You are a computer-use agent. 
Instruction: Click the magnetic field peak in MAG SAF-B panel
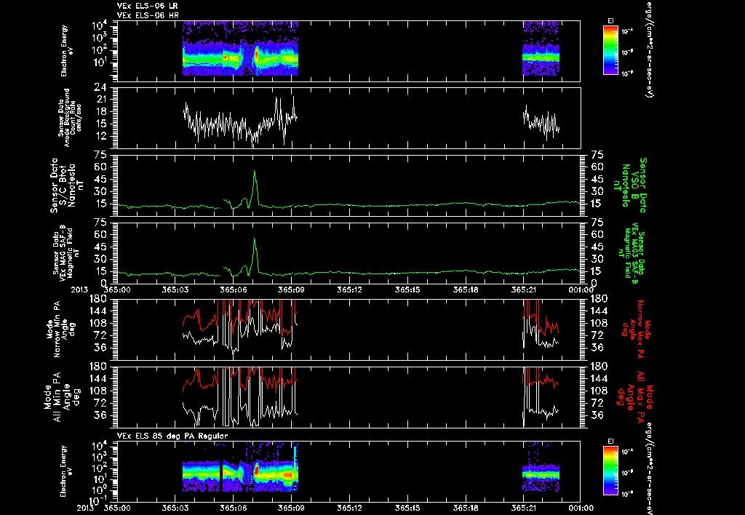pos(255,255)
